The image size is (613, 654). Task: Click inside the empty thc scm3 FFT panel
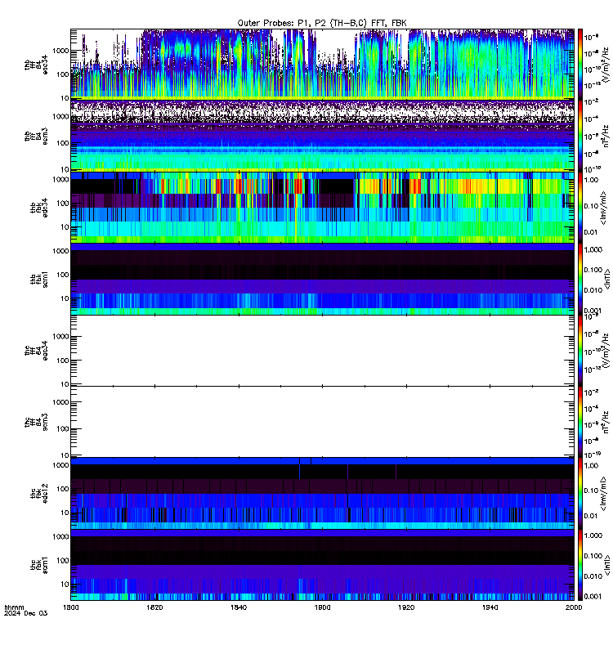click(322, 422)
